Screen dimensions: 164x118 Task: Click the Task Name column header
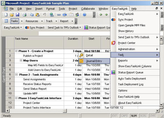[x=39, y=43]
